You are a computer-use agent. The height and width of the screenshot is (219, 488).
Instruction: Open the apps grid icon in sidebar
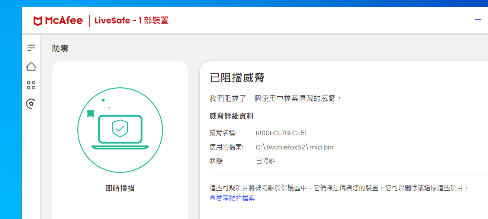point(31,85)
